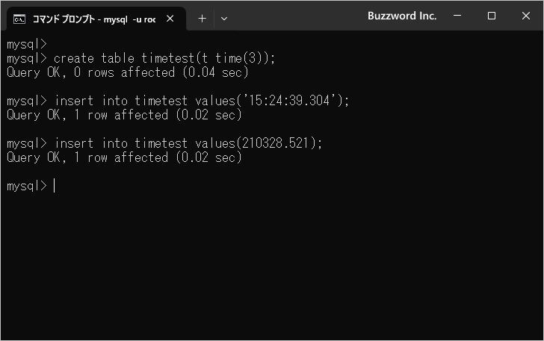Expand the new tab profile dropdown chevron
The image size is (544, 341).
224,19
